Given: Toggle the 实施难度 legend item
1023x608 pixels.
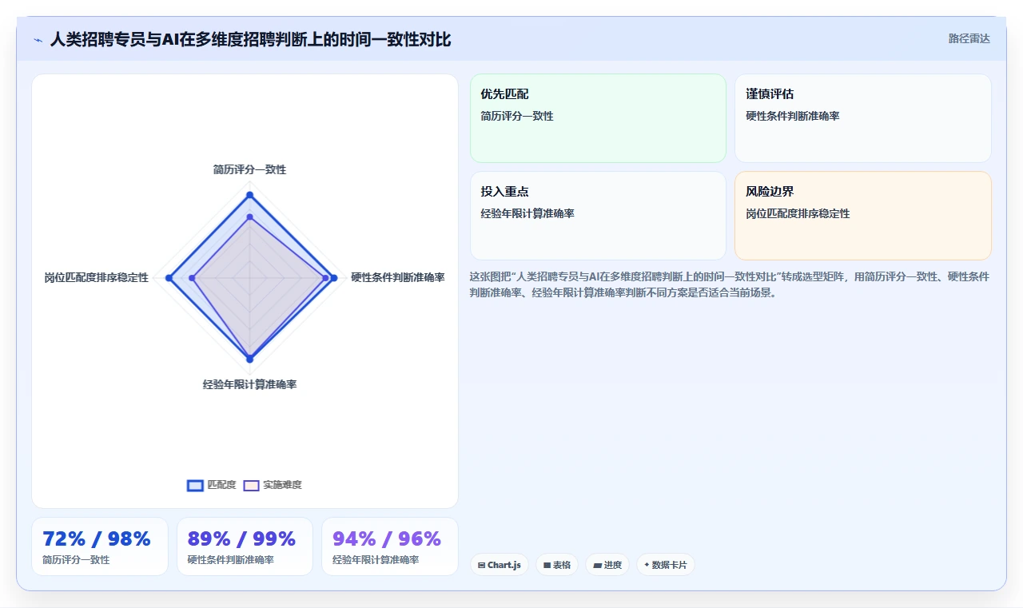Looking at the screenshot, I should [273, 485].
